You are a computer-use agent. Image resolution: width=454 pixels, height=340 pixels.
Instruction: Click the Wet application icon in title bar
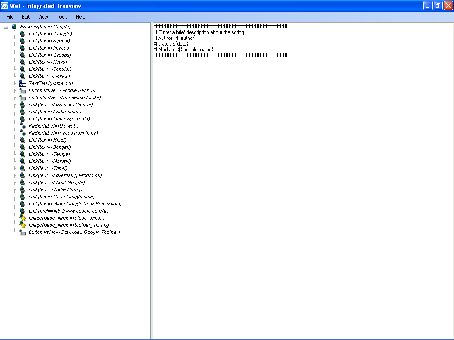coord(4,5)
